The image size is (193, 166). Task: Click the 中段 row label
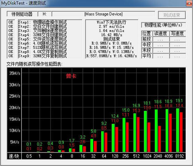click(147, 45)
